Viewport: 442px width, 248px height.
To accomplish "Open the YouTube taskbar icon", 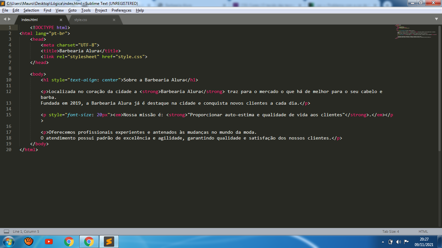I will click(49, 242).
